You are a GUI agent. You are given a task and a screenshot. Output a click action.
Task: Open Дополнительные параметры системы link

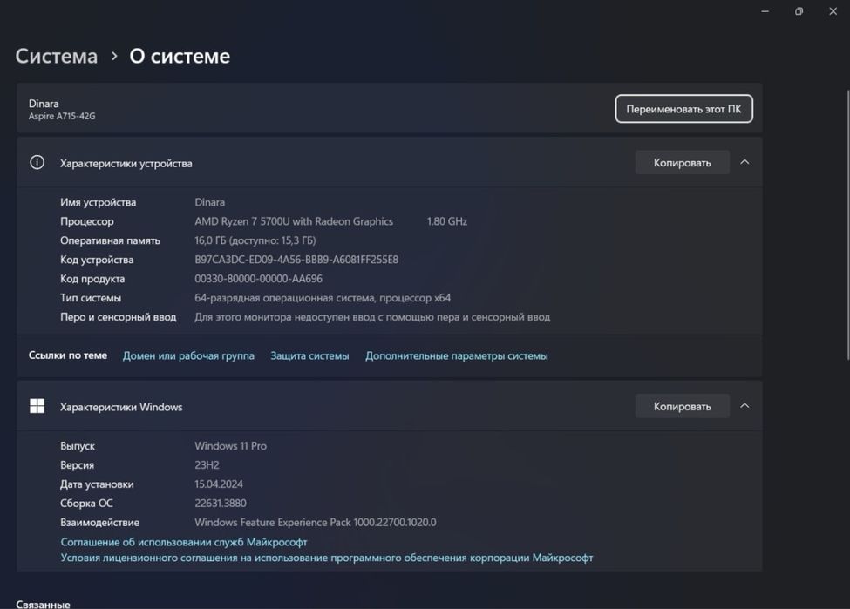(x=457, y=356)
